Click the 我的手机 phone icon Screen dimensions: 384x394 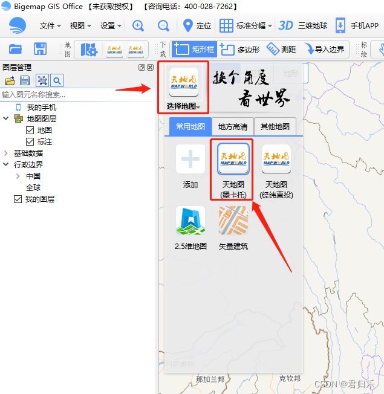[x=18, y=108]
